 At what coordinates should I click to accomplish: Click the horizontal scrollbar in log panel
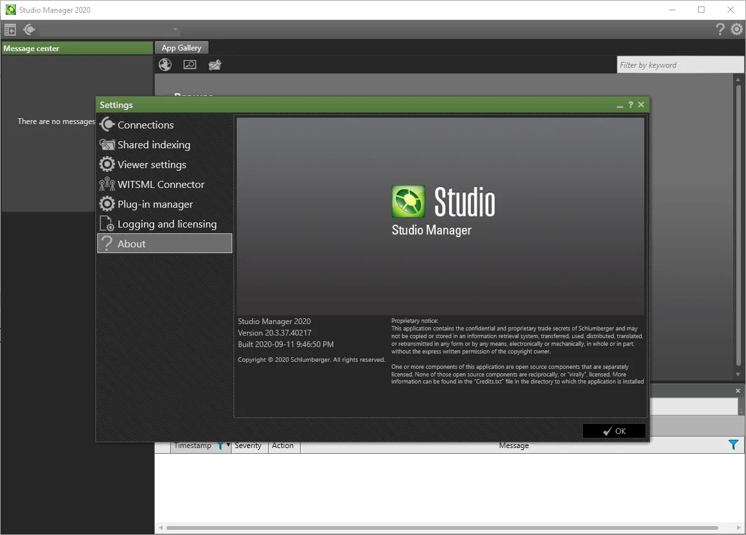pos(441,527)
